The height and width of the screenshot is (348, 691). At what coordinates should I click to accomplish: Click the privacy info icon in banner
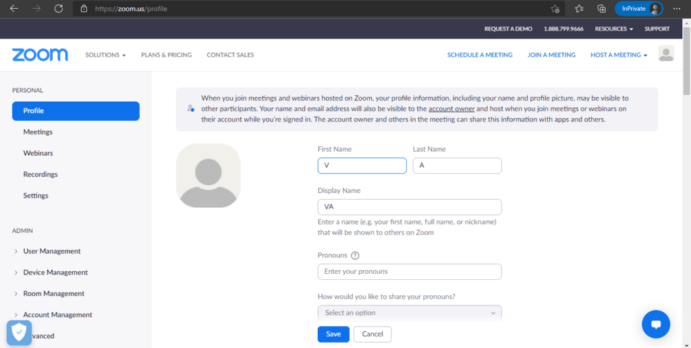point(190,109)
